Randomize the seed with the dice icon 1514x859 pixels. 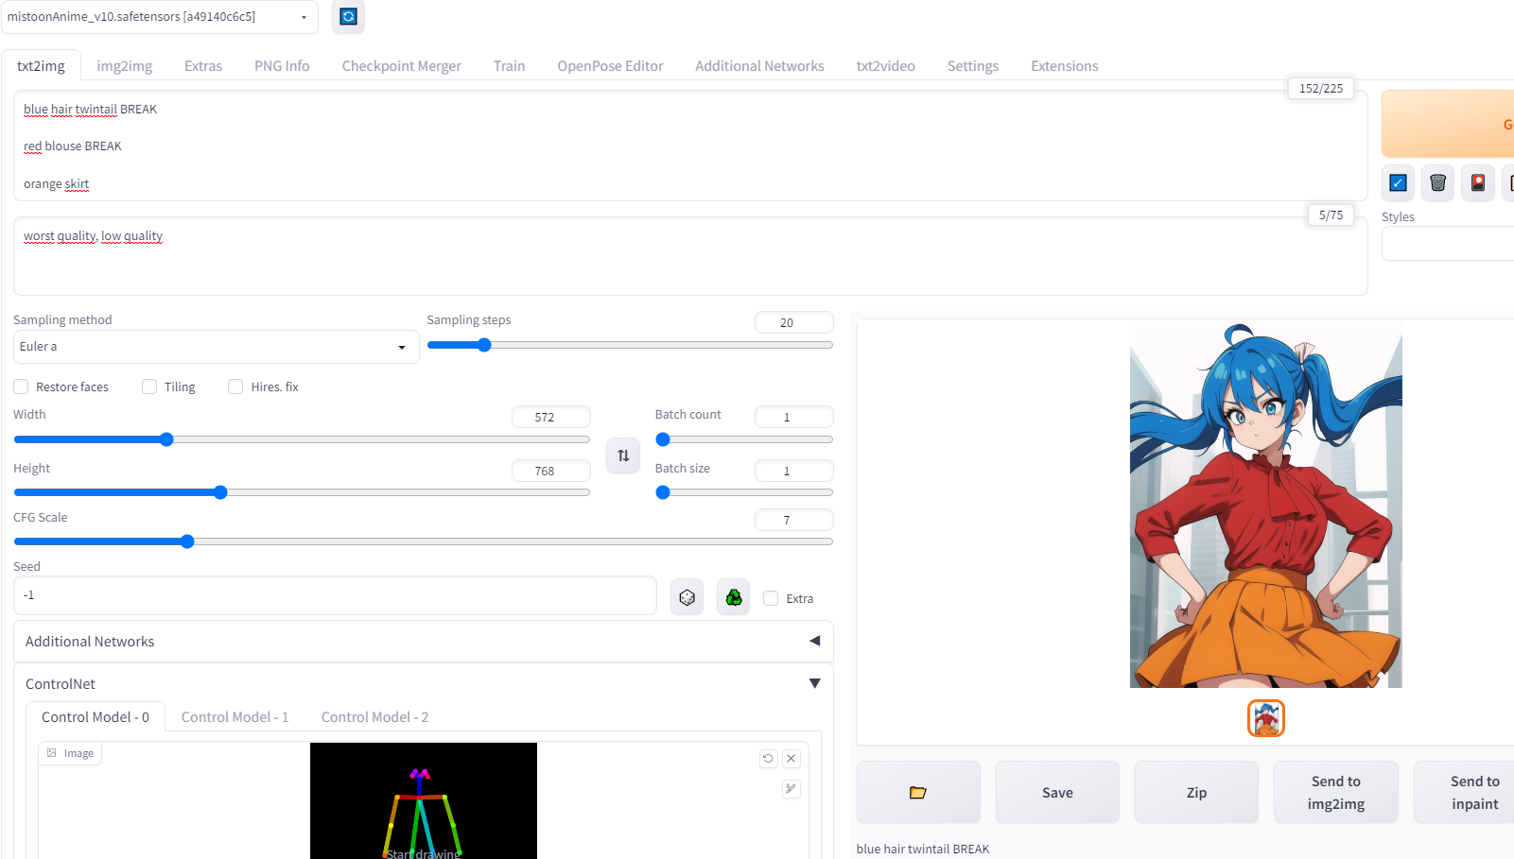(x=687, y=596)
